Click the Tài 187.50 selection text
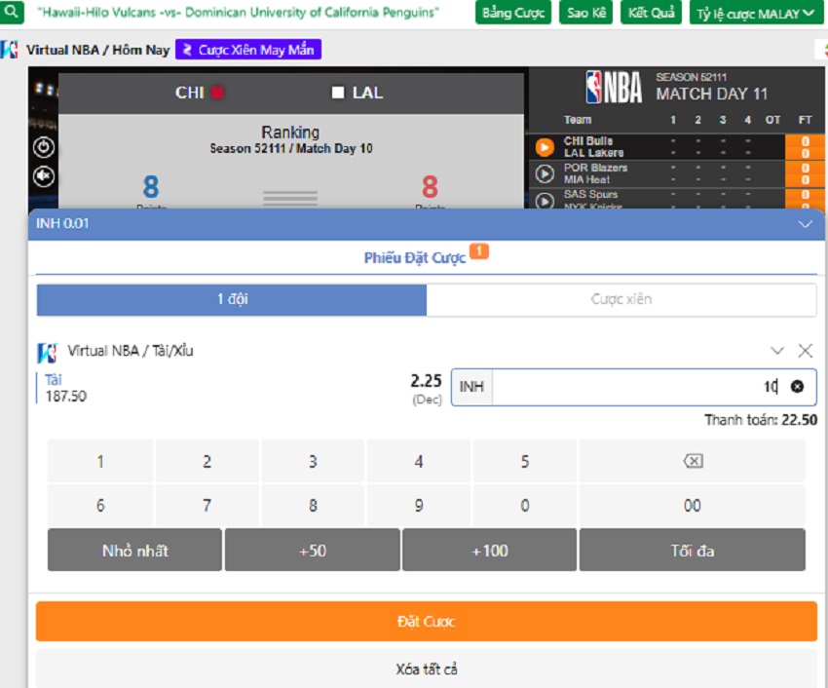828x688 pixels. (65, 388)
